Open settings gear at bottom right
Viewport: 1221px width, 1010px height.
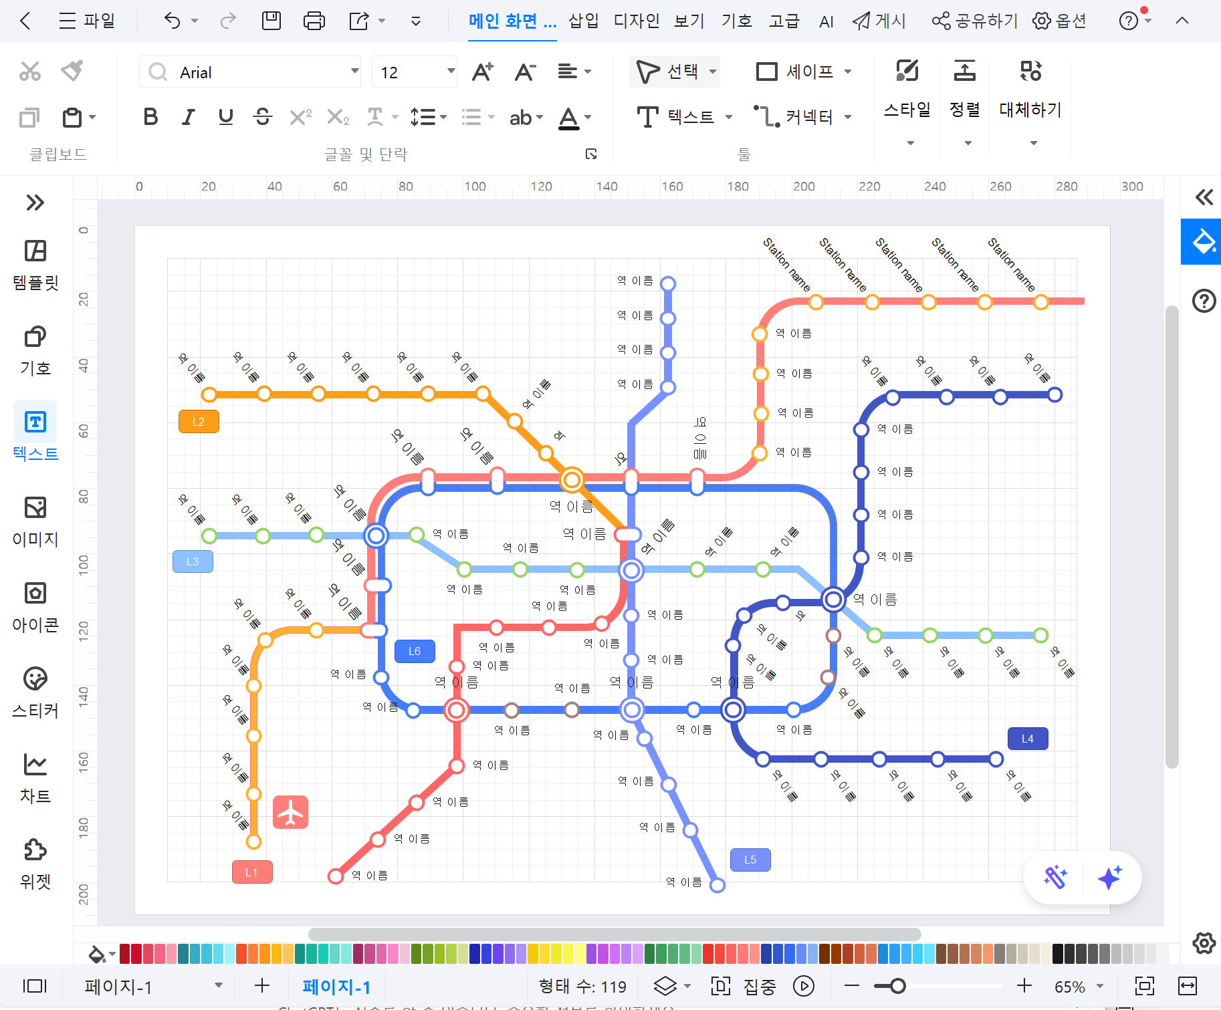point(1204,943)
